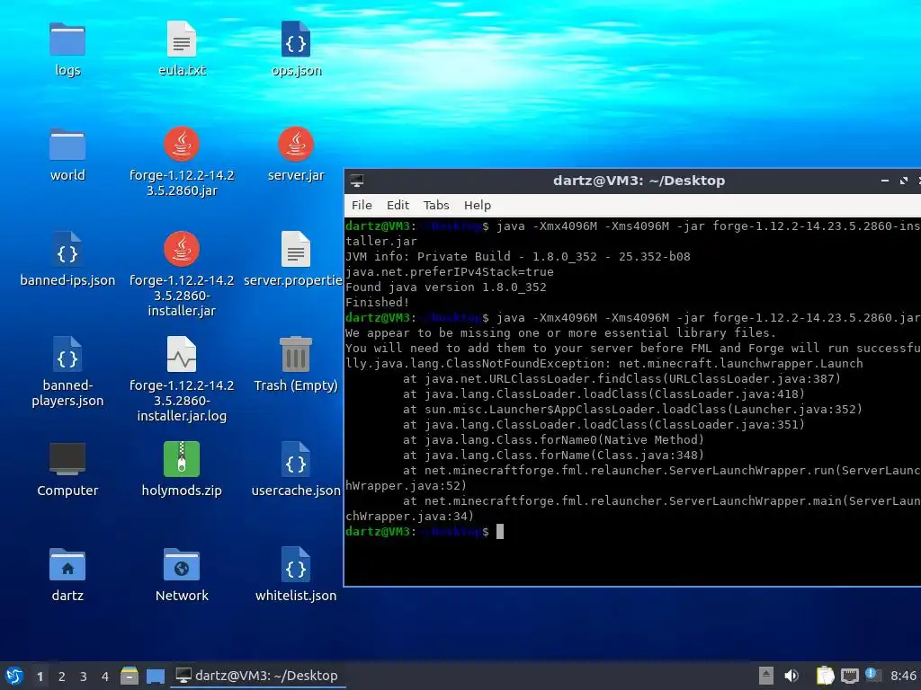Image resolution: width=921 pixels, height=690 pixels.
Task: Select banned-players.json file icon
Action: pos(67,355)
